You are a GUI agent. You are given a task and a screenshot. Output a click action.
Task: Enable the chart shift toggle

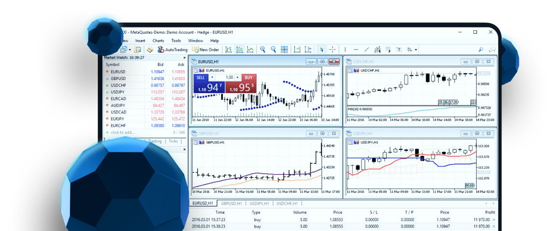pos(308,50)
